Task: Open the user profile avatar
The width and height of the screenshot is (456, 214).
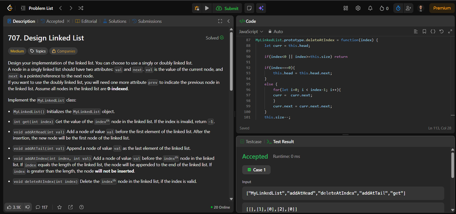Action: [x=421, y=8]
